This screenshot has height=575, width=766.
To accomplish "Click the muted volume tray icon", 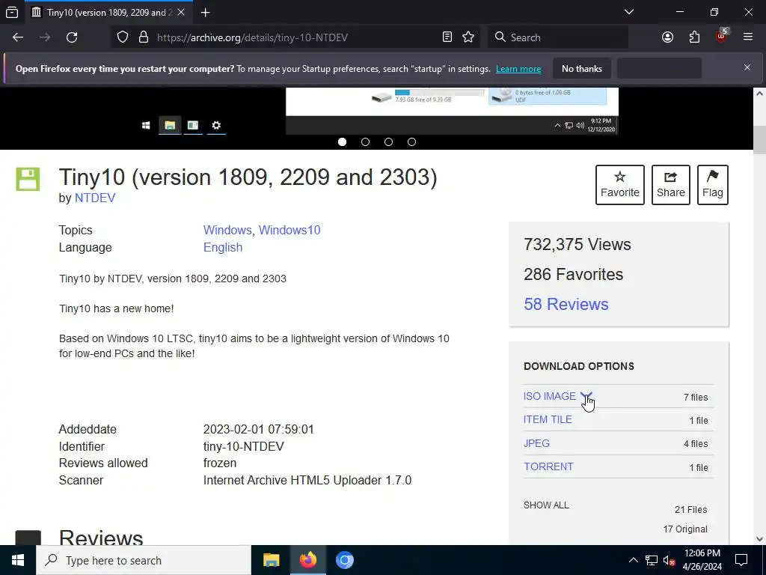I will coord(670,560).
